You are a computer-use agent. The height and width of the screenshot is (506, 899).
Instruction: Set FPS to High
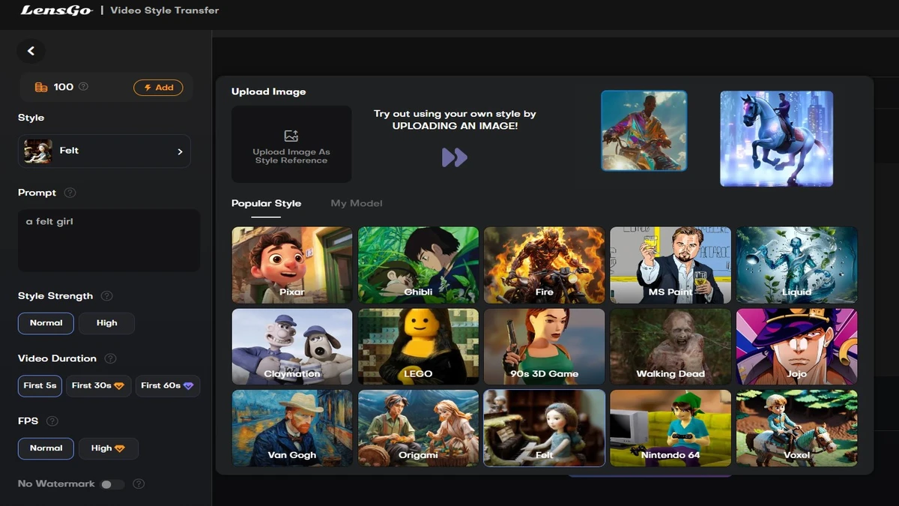(x=109, y=448)
